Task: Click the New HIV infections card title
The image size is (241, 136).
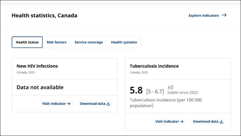Action: (37, 66)
